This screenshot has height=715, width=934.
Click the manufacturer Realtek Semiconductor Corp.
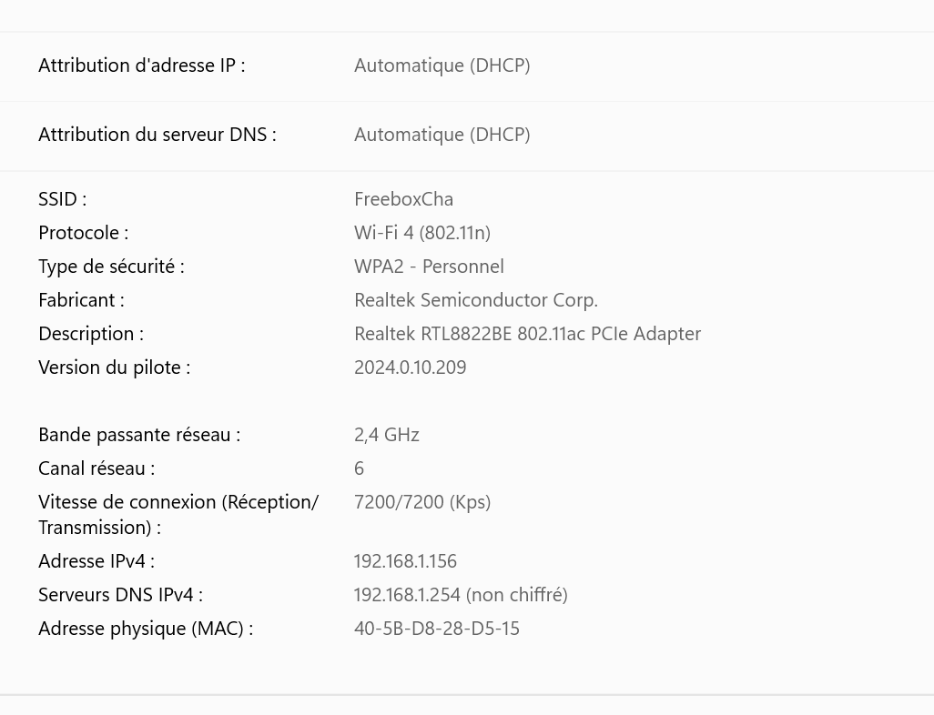pyautogui.click(x=475, y=300)
